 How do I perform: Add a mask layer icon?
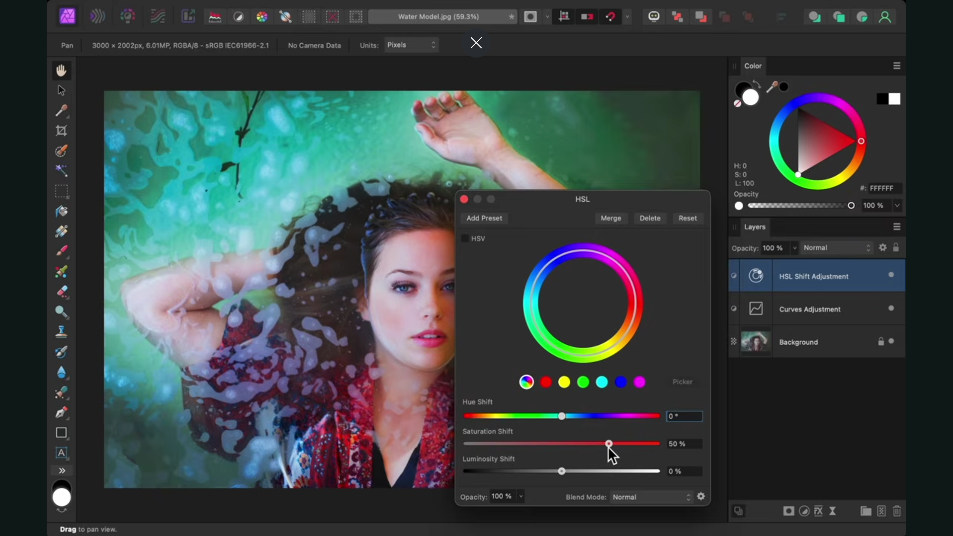[x=788, y=511]
